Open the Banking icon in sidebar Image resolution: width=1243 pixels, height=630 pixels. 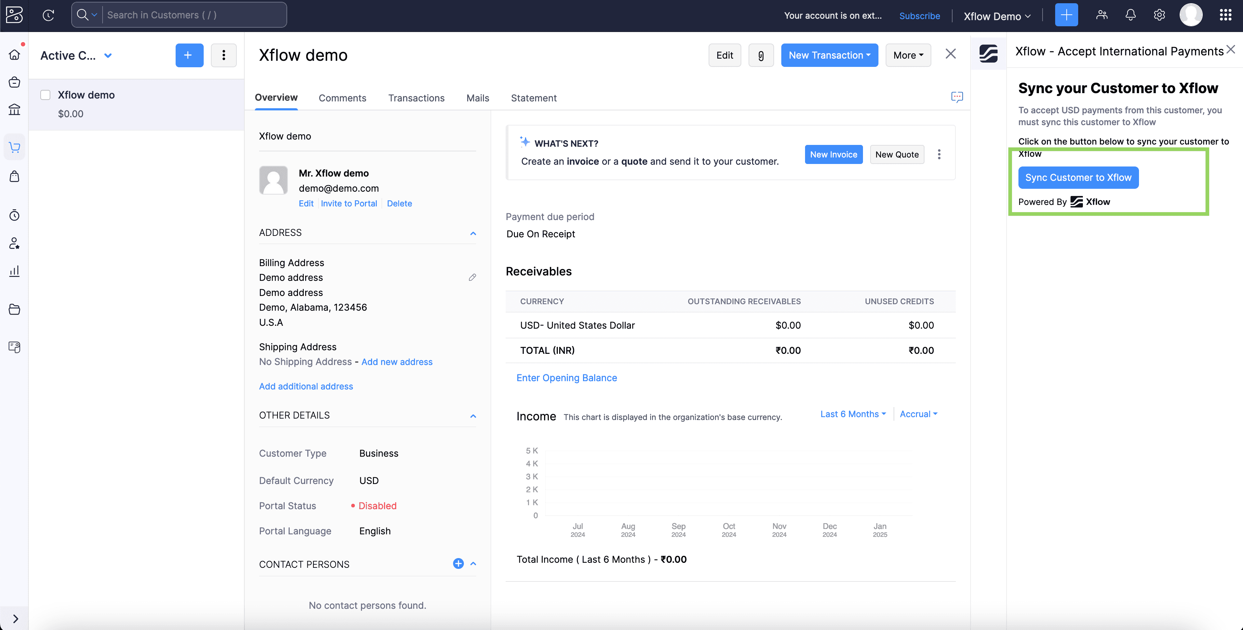tap(14, 109)
